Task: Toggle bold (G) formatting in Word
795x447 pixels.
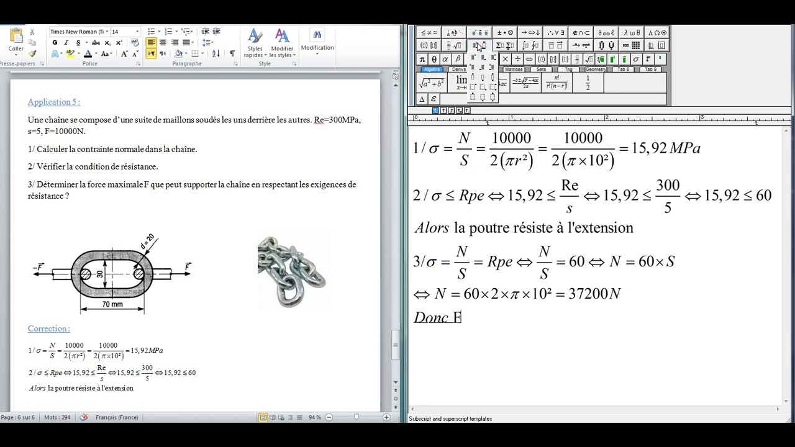Action: pos(55,43)
